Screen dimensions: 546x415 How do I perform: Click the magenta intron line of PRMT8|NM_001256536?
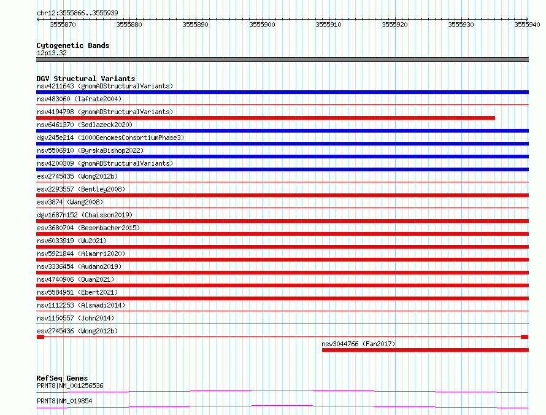(282, 391)
